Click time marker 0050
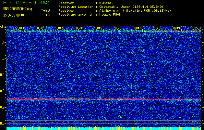Viewport: 204px width, 130px height. coord(196,28)
